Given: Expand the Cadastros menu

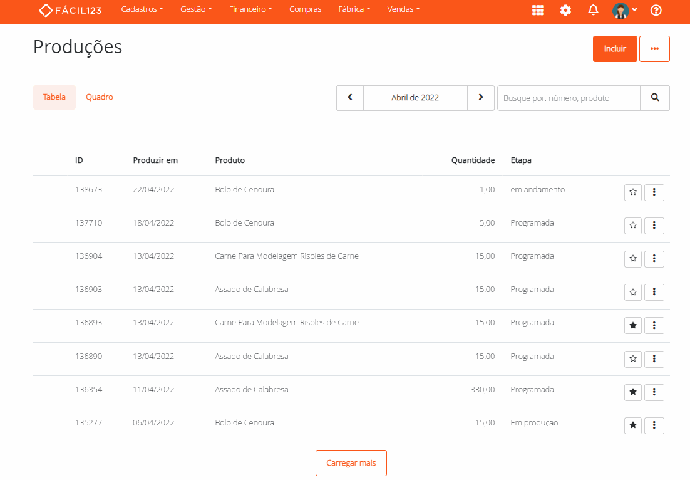Looking at the screenshot, I should (142, 9).
